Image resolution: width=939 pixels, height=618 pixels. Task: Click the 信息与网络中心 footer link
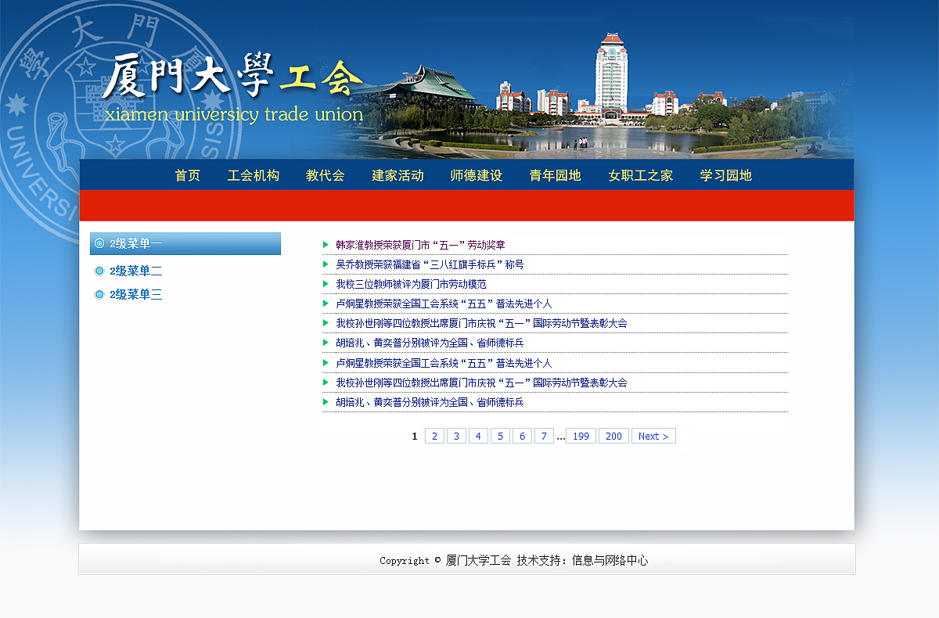click(x=612, y=560)
